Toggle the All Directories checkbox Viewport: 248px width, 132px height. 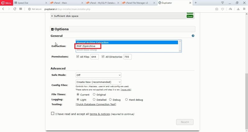click(103, 57)
